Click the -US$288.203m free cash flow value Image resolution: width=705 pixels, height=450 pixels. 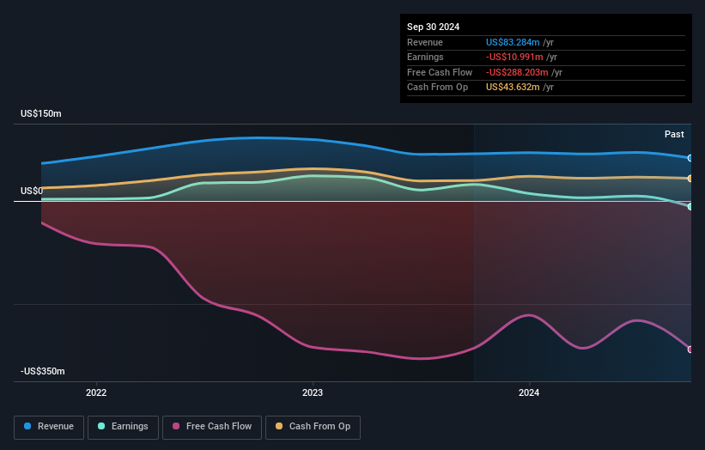point(517,72)
